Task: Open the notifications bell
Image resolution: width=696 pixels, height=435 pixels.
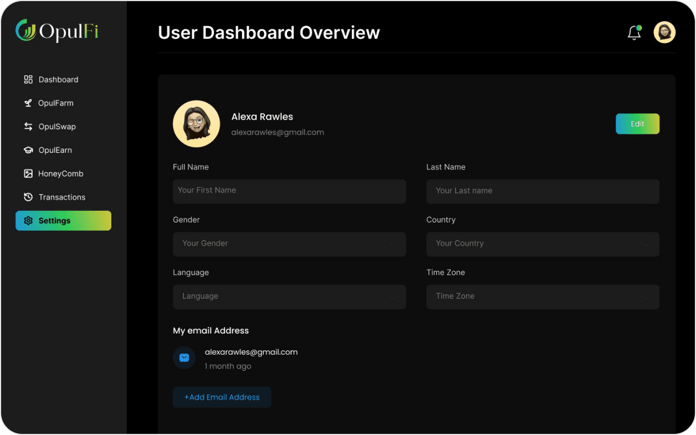Action: click(634, 33)
